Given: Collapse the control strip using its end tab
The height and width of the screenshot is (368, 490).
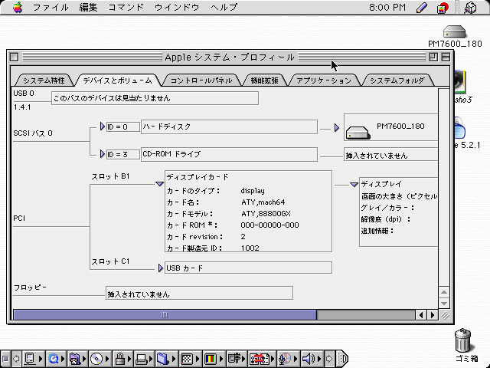Looking at the screenshot, I should 343,358.
